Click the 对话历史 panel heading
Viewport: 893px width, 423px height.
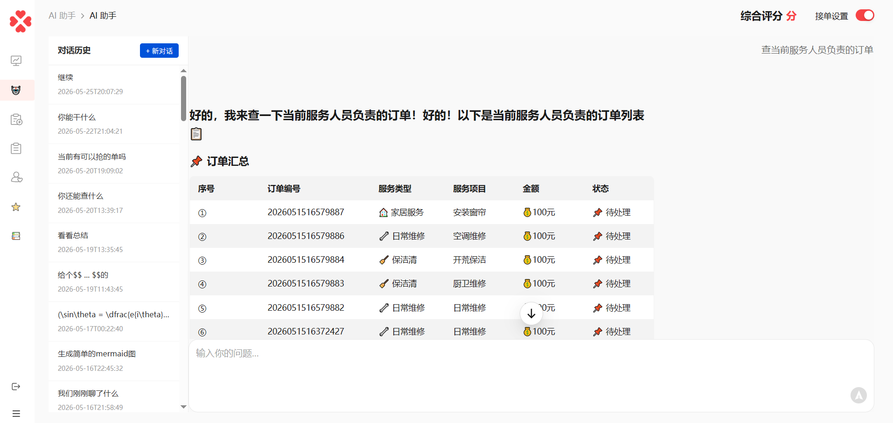[x=74, y=50]
